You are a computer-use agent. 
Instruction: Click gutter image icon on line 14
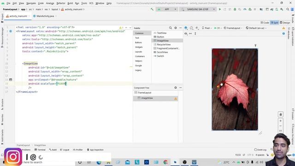[11, 80]
